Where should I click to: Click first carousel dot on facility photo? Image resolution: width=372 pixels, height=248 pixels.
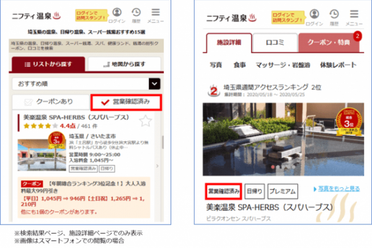pyautogui.click(x=273, y=167)
